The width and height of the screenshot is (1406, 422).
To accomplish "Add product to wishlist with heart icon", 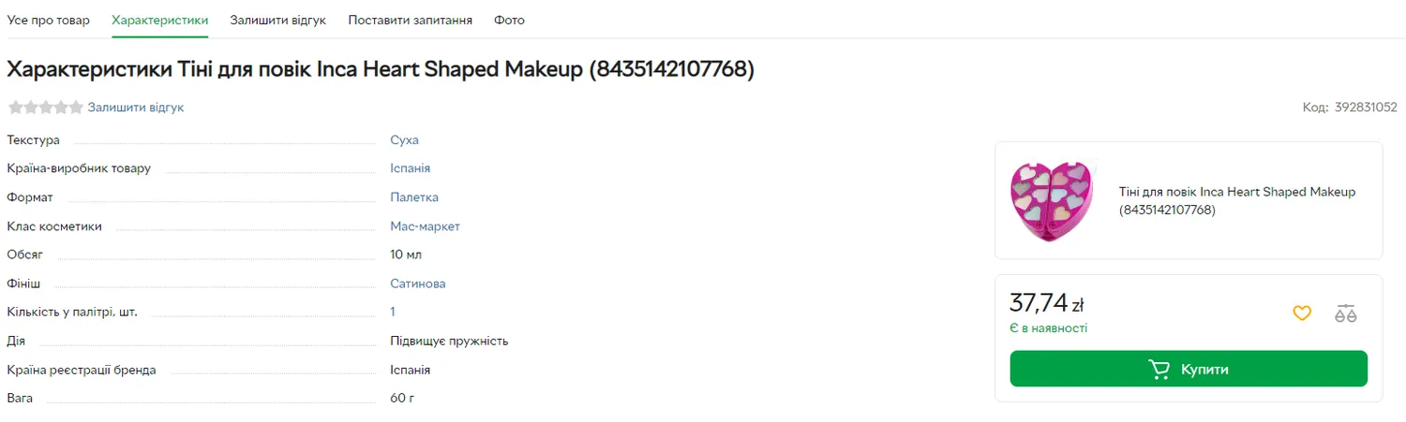I will pos(1302,313).
